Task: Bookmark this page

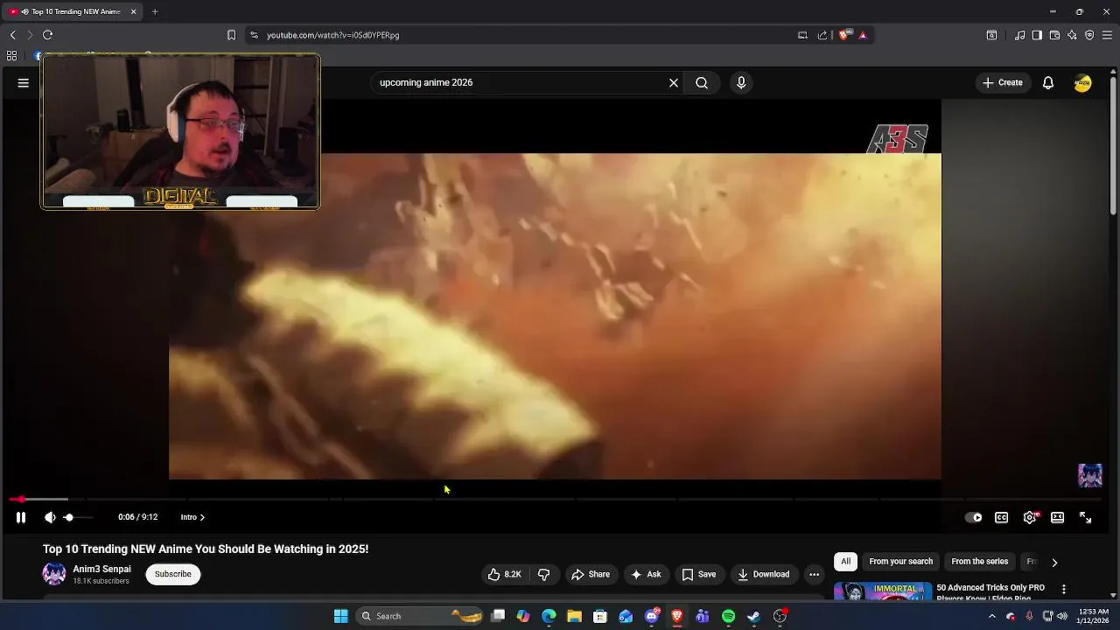Action: point(231,35)
